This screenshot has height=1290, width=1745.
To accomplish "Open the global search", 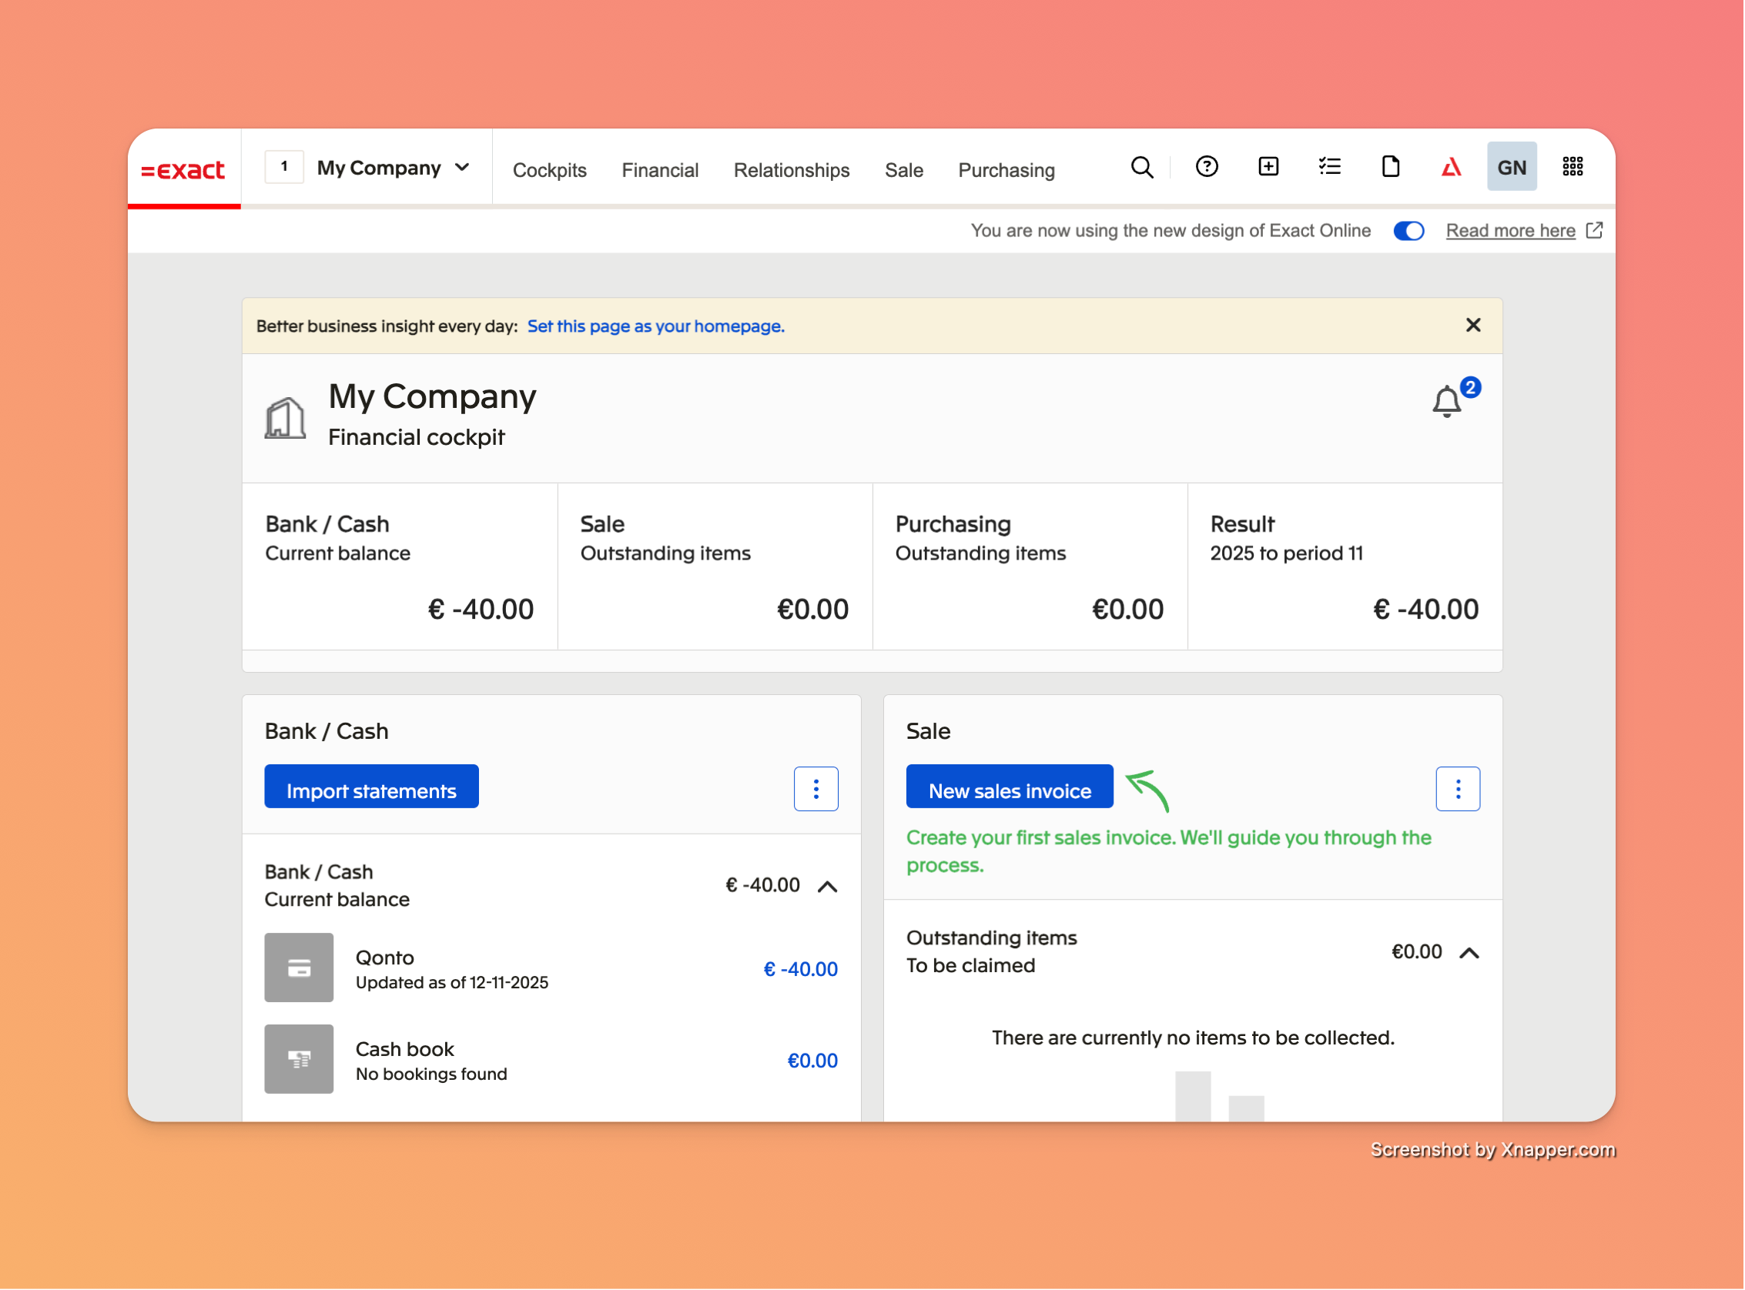I will (x=1143, y=167).
